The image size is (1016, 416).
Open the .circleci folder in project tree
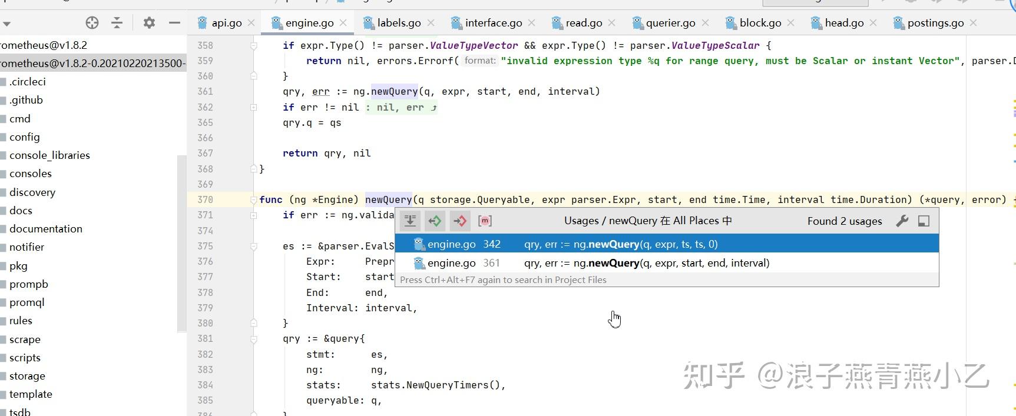[27, 82]
